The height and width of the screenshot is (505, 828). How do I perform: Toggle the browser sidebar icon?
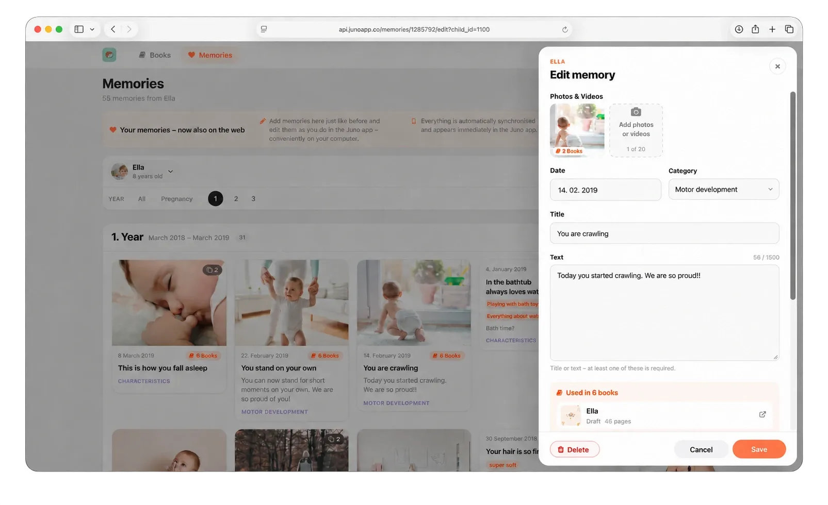coord(79,29)
